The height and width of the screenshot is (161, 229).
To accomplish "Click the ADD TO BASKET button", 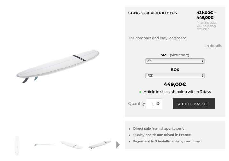I will 194,104.
